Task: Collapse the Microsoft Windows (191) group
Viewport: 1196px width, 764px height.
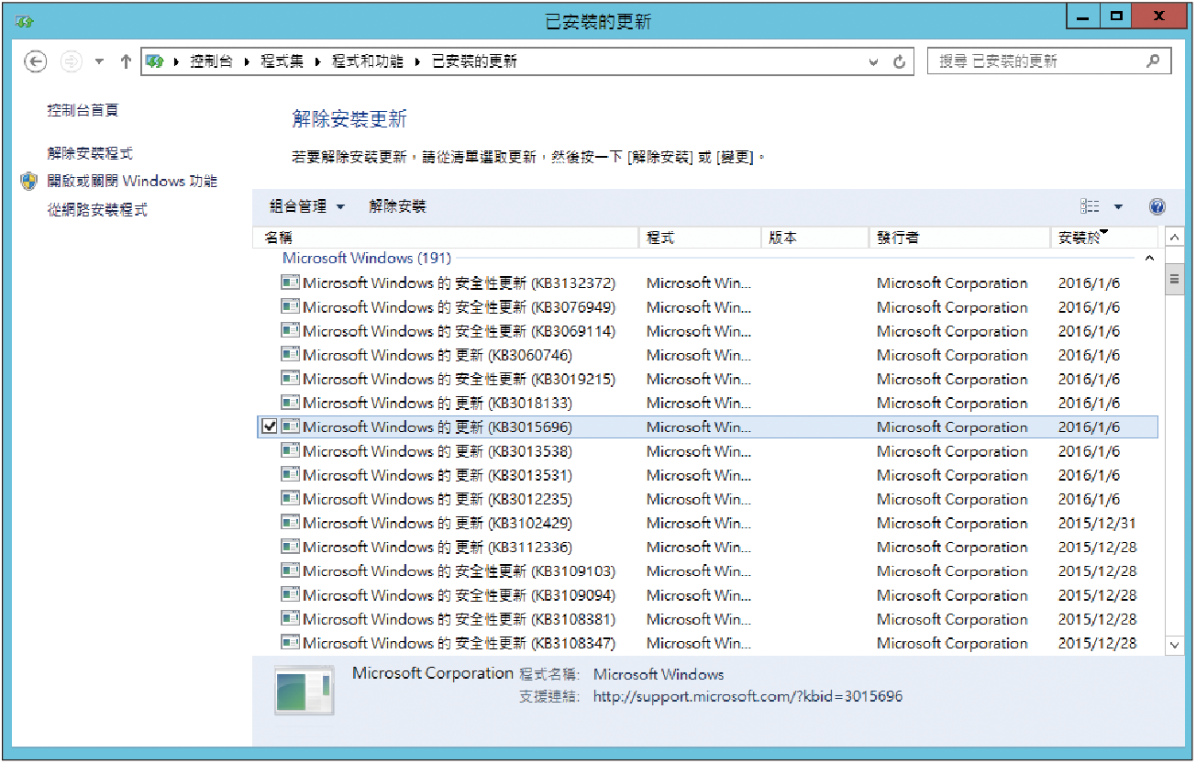Action: point(1149,260)
